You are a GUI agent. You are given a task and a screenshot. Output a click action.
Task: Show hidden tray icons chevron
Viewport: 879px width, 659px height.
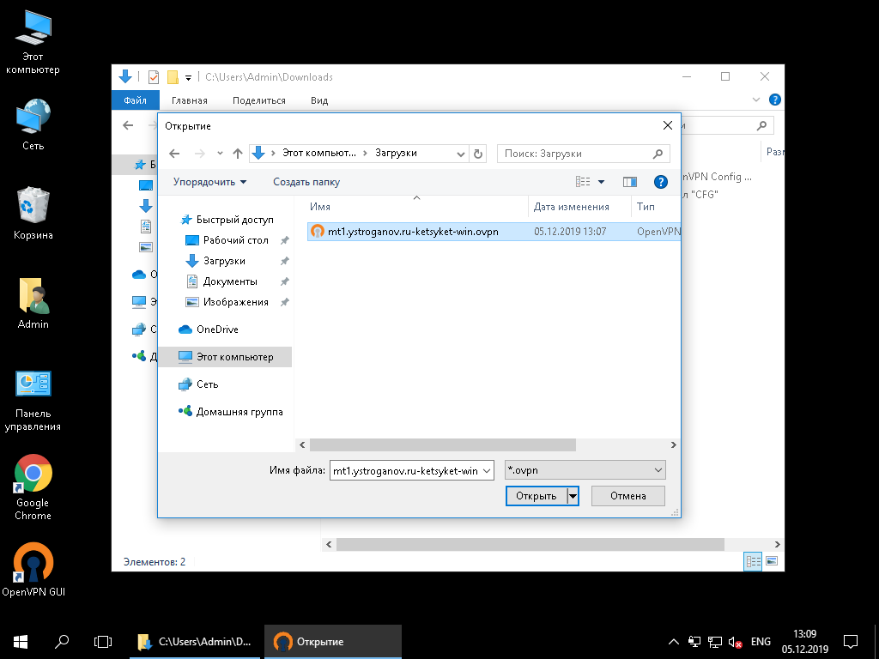[674, 642]
